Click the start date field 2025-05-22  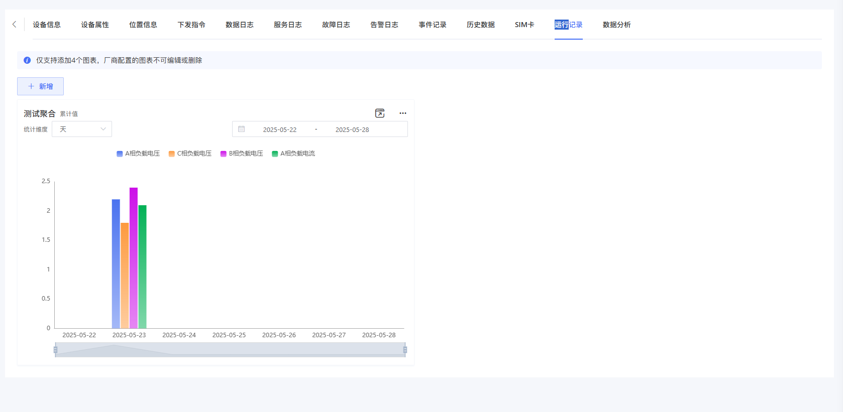280,129
